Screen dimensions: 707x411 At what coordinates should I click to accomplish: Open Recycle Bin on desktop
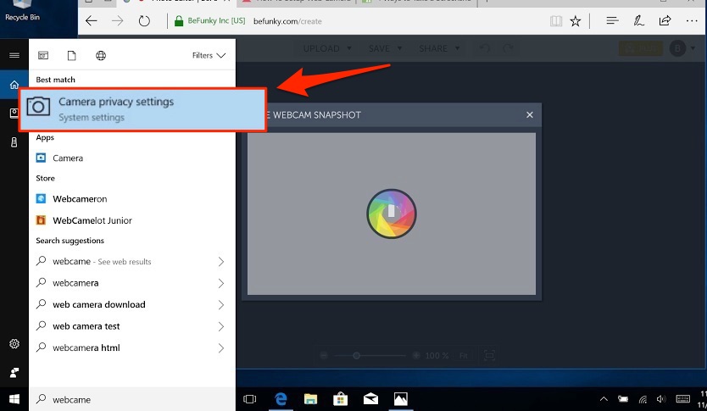(22, 11)
